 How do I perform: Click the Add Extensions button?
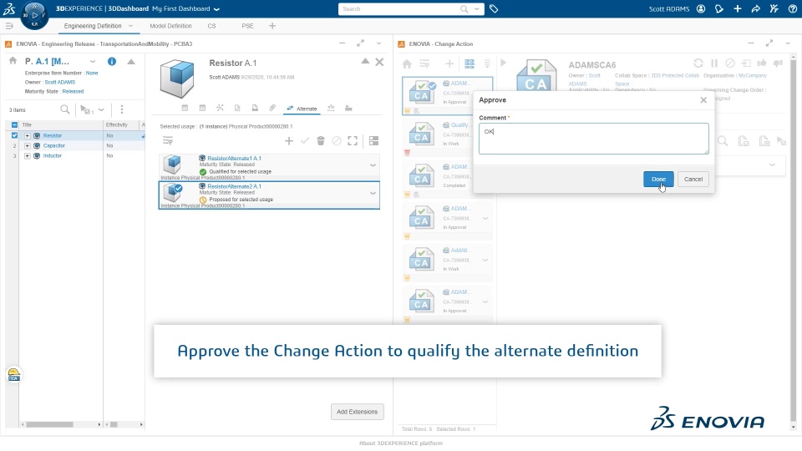(x=357, y=412)
